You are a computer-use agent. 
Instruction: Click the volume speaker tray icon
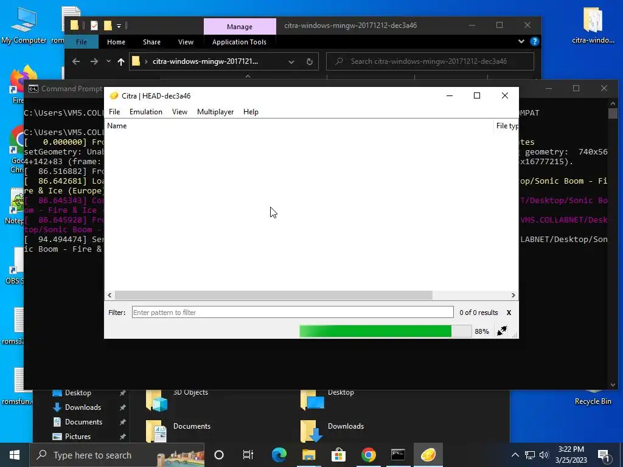click(x=545, y=455)
